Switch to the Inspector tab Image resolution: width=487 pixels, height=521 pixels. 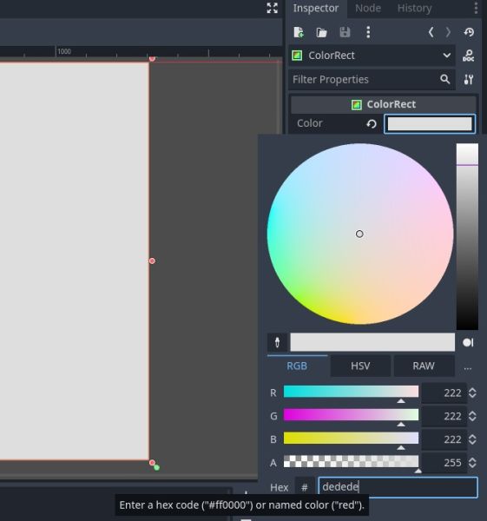[x=316, y=9]
